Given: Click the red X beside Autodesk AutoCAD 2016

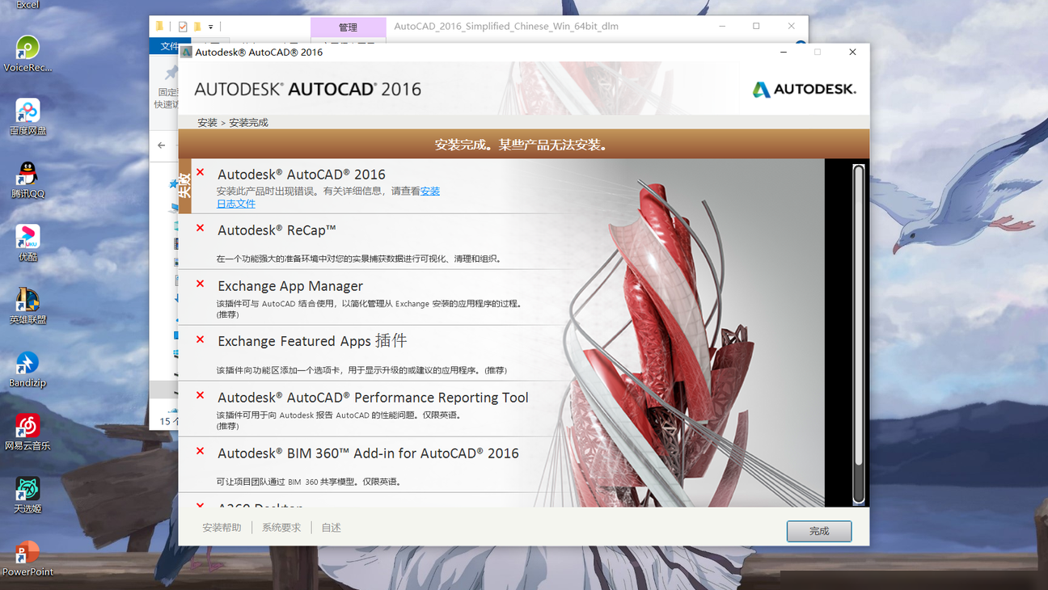Looking at the screenshot, I should click(201, 172).
